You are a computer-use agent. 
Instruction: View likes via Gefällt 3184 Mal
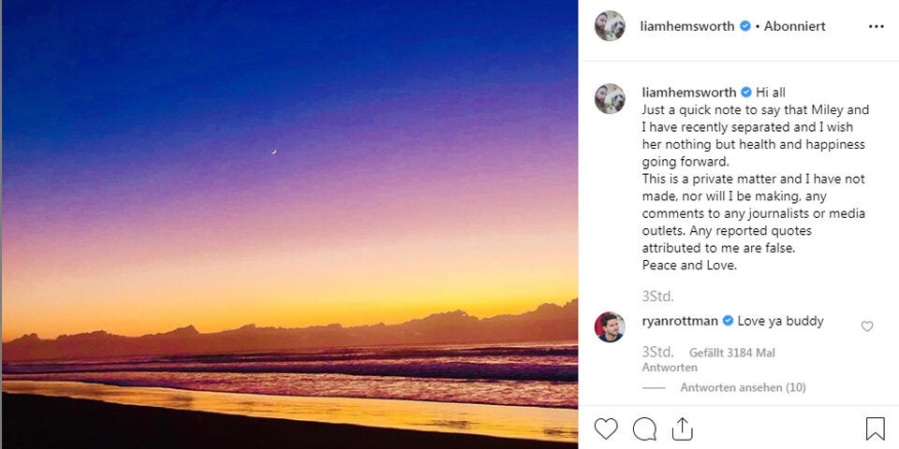(x=731, y=353)
